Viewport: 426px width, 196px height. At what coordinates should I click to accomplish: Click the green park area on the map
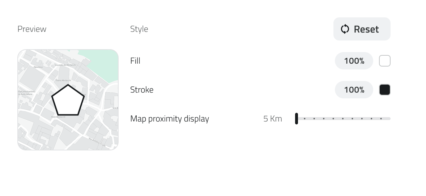101,60
